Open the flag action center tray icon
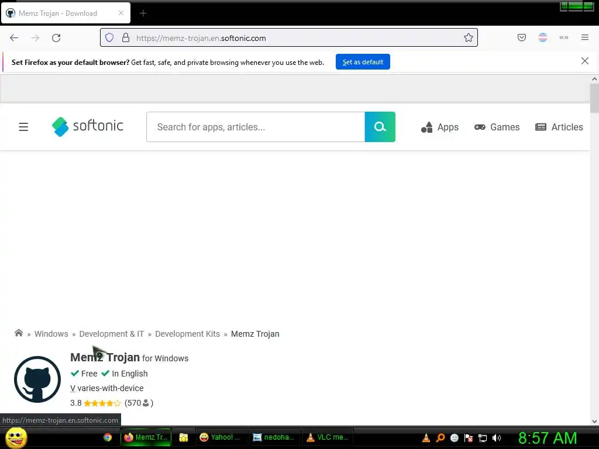The width and height of the screenshot is (599, 449). click(469, 438)
